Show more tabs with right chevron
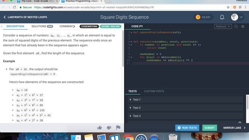249x140 pixels. click(74, 26)
